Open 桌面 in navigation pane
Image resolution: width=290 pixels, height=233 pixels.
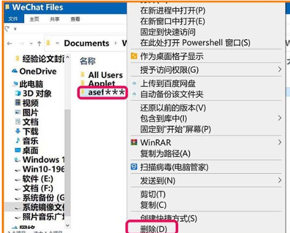(30, 150)
